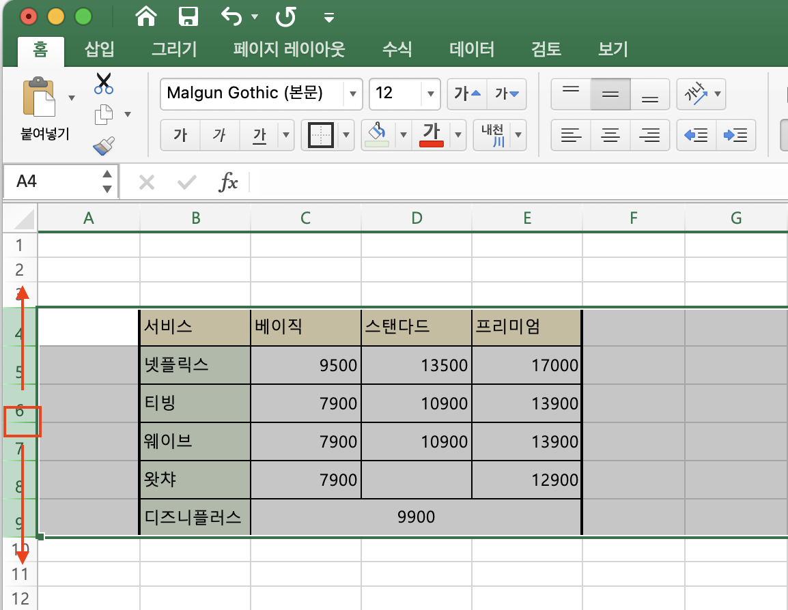788x610 pixels.
Task: Switch to the 홈 tab
Action: [x=41, y=49]
